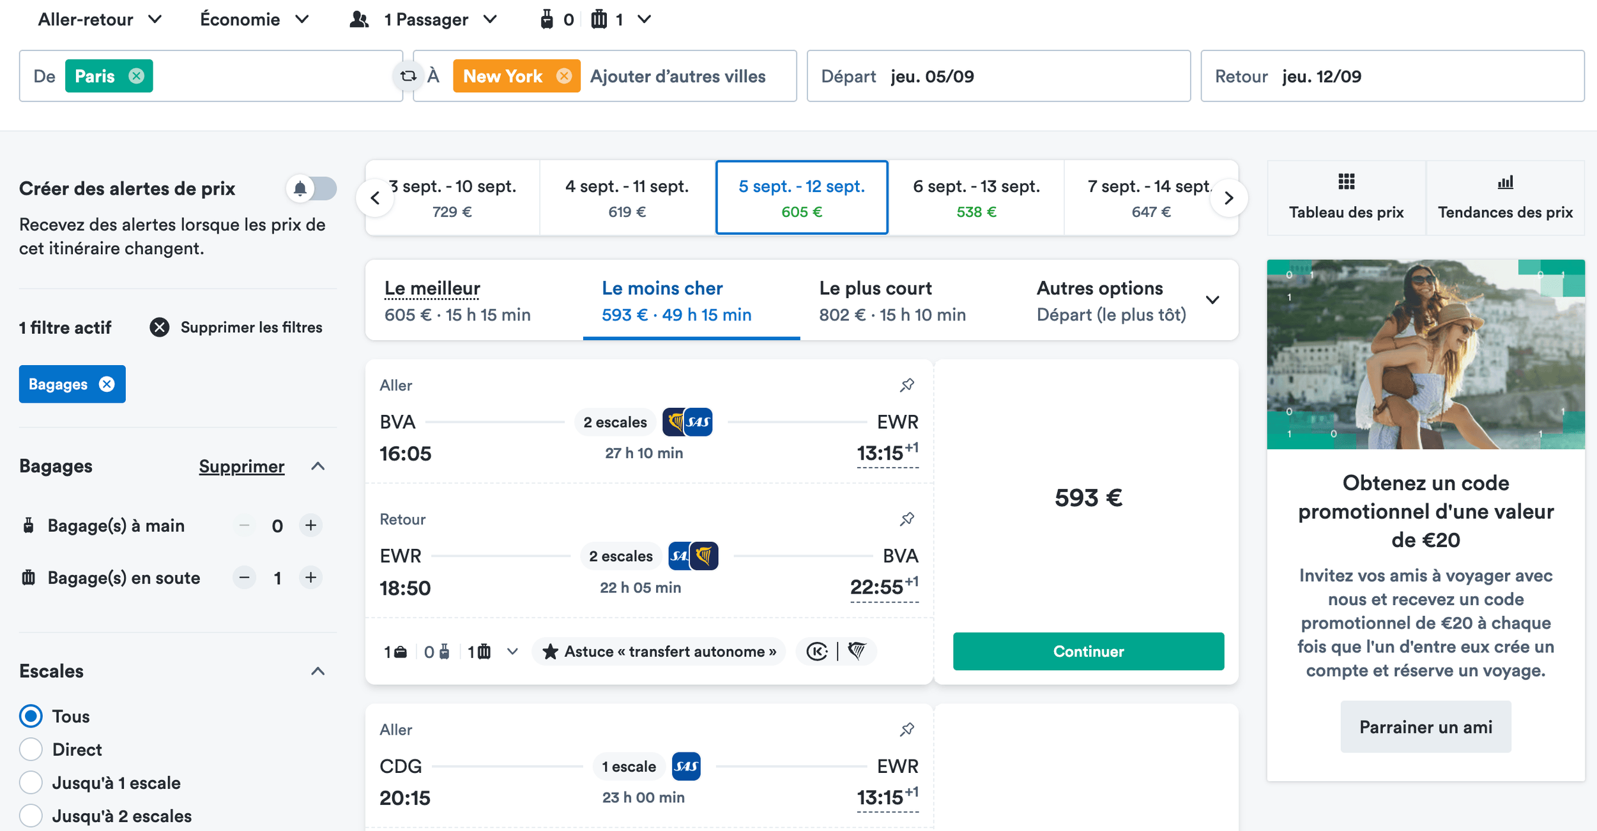Remove New York destination tag

click(x=563, y=77)
